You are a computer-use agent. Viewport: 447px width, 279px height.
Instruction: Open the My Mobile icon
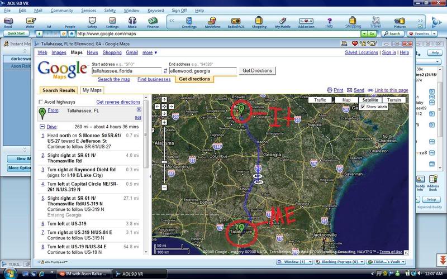tap(283, 22)
